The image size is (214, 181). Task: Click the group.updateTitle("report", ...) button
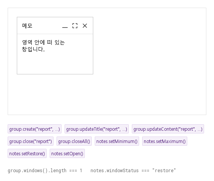point(97,129)
